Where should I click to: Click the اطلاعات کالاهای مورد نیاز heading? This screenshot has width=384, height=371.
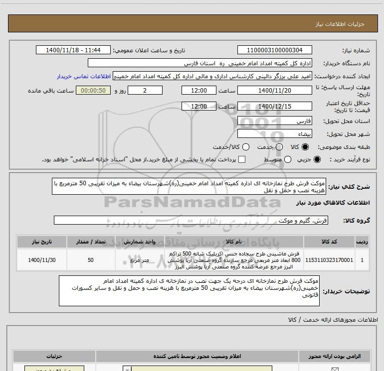[333, 203]
